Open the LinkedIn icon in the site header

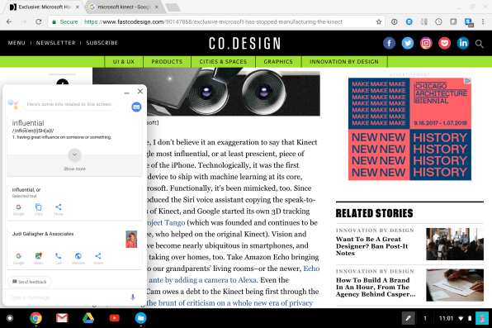click(x=463, y=43)
